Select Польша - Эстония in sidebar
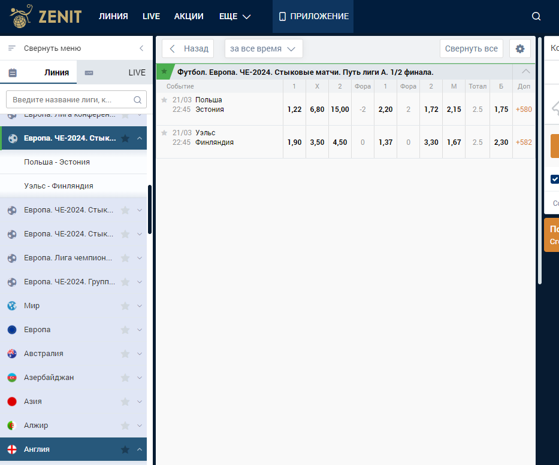Viewport: 559px width, 465px height. point(74,162)
